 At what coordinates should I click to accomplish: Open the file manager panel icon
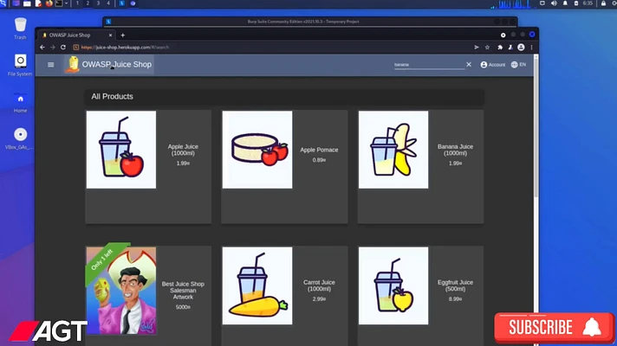(27, 3)
